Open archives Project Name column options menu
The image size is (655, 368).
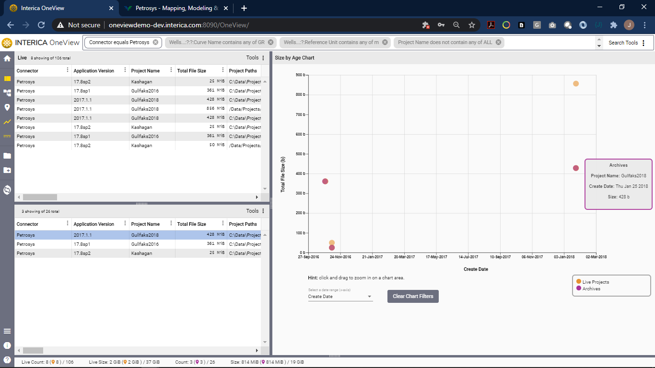tap(171, 224)
